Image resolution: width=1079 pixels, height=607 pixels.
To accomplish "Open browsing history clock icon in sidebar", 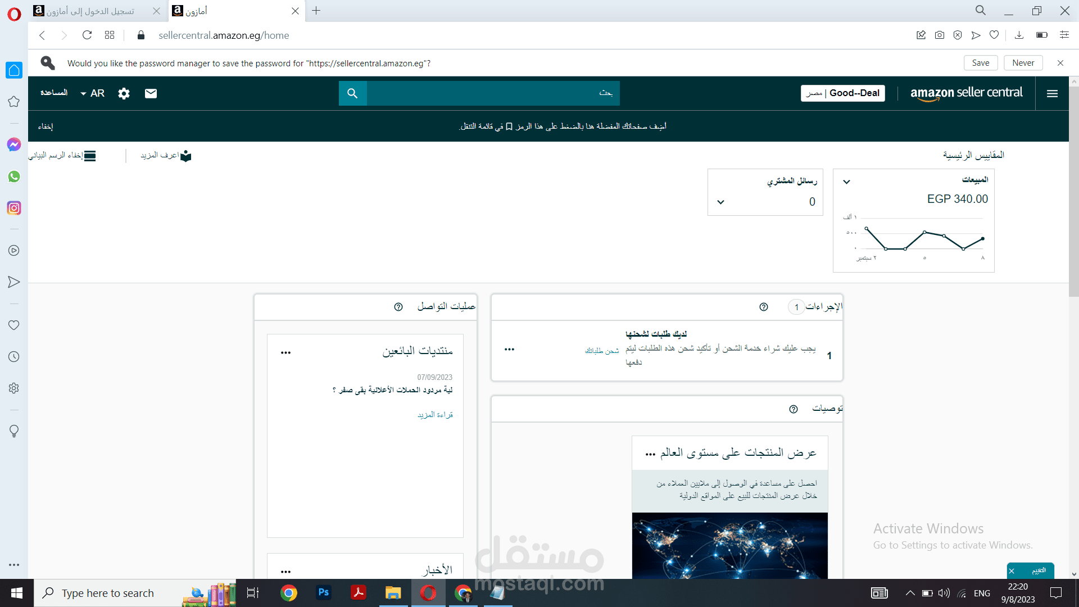I will click(14, 357).
